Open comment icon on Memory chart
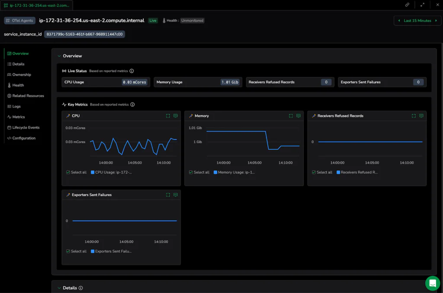The width and height of the screenshot is (443, 293). 299,116
